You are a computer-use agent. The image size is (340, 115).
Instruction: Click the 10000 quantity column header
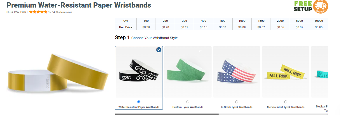point(318,21)
